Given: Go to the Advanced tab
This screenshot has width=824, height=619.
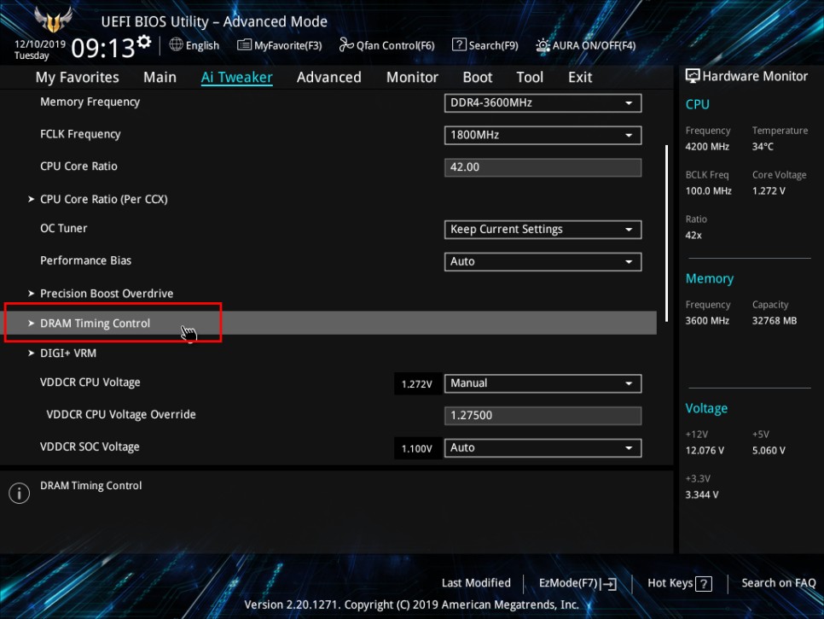Looking at the screenshot, I should pyautogui.click(x=329, y=78).
